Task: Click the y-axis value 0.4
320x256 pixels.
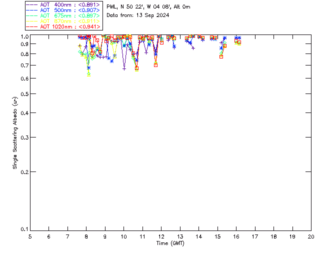Action: click(24, 113)
